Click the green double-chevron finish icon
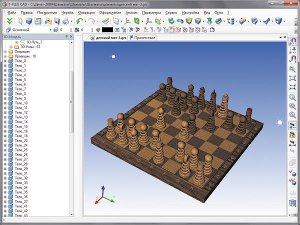 click(x=9, y=21)
